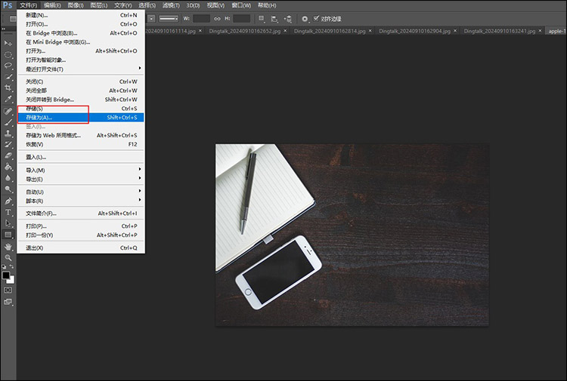Select the Quick Selection tool
Image resolution: width=567 pixels, height=381 pixels.
[8, 77]
